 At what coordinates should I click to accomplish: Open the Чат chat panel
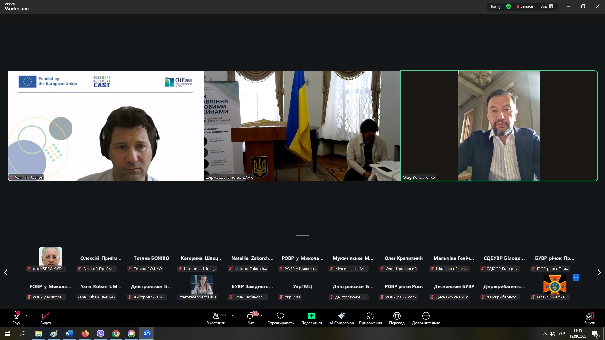tap(251, 318)
